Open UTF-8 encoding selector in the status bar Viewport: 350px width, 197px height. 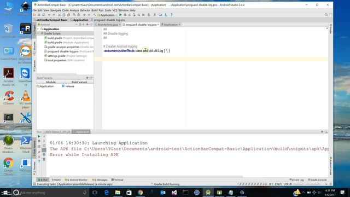click(x=288, y=184)
